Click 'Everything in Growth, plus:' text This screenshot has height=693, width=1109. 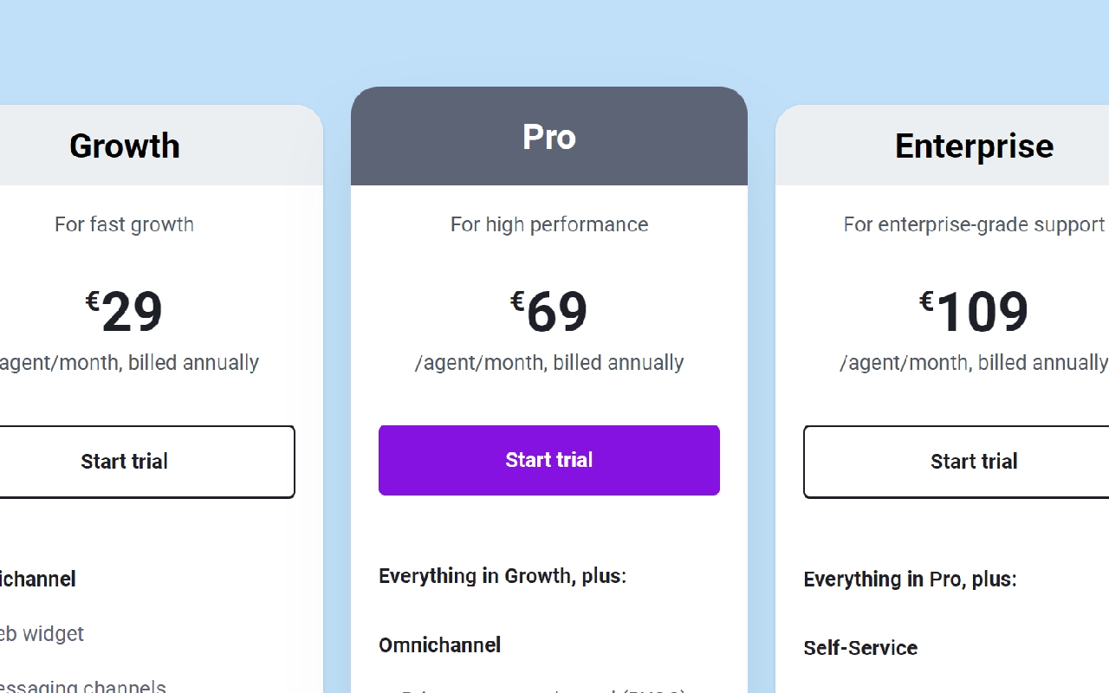point(503,576)
